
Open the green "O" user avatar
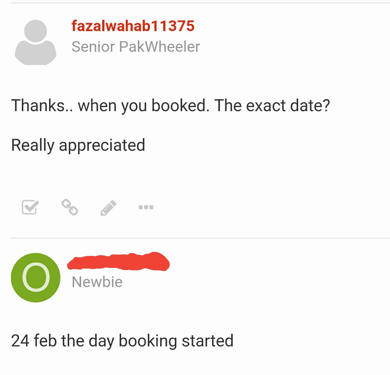[35, 278]
